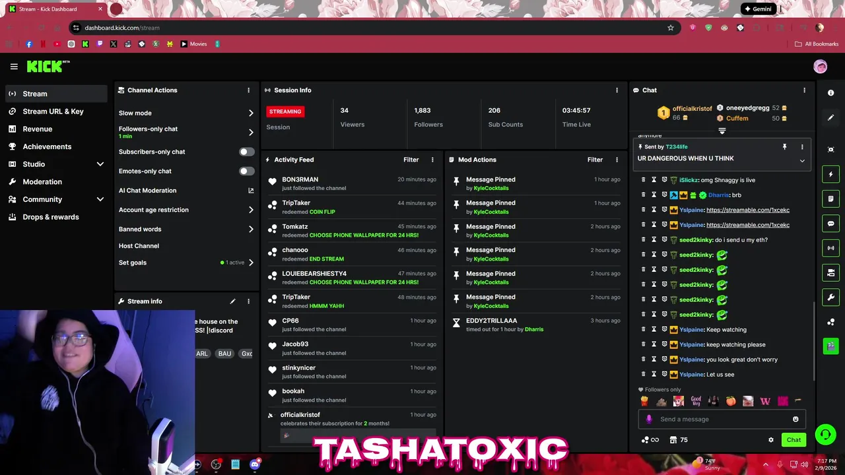Open the Movies bookmark
This screenshot has width=845, height=475.
[x=193, y=44]
